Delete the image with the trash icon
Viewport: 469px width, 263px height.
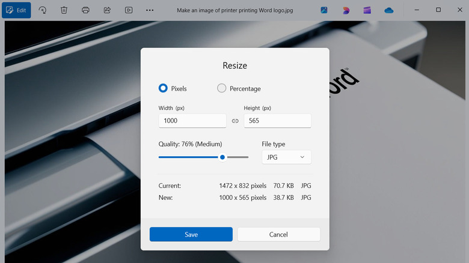tap(64, 10)
